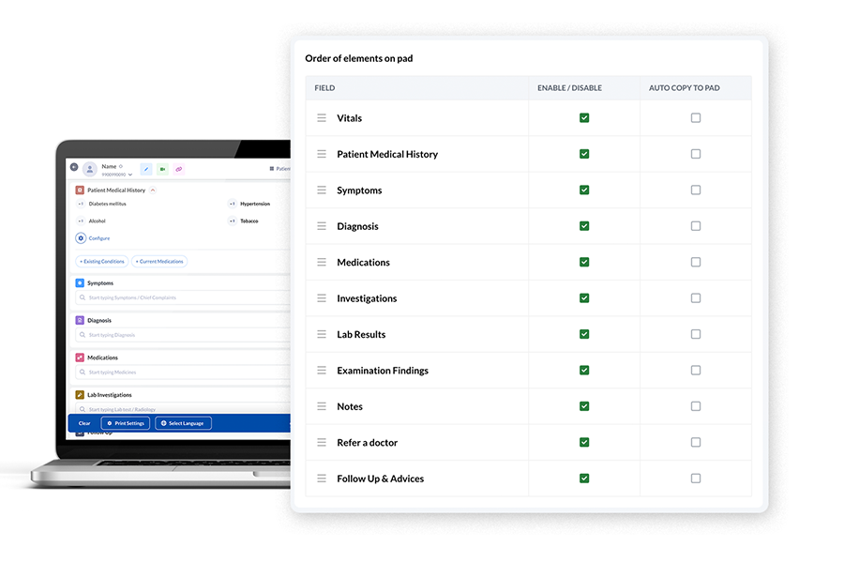Check auto copy for Lab Results
844x563 pixels.
click(696, 335)
